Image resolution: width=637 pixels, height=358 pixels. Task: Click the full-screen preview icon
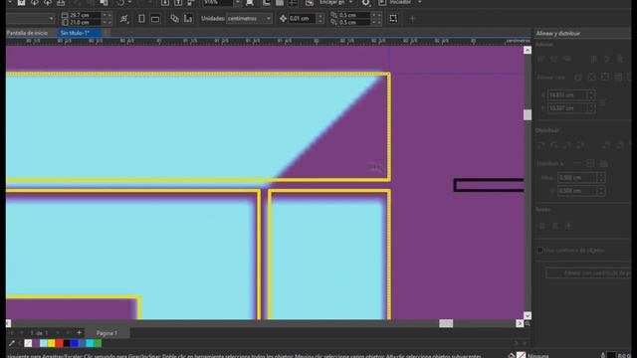point(250,2)
